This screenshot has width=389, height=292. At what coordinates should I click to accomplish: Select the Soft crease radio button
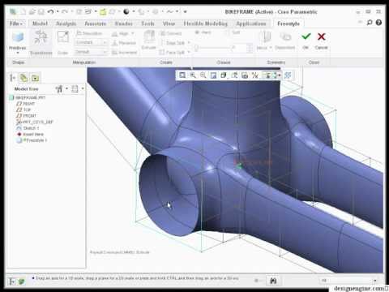pos(227,32)
